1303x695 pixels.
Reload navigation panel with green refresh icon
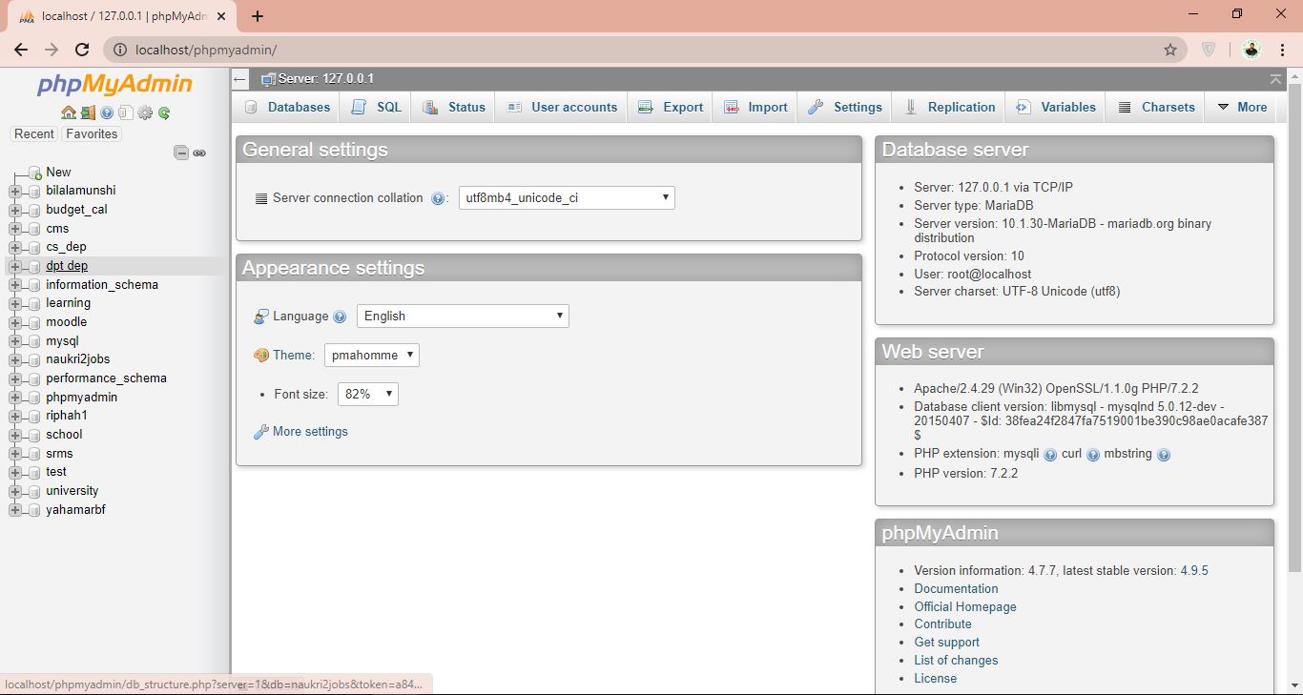(x=164, y=112)
